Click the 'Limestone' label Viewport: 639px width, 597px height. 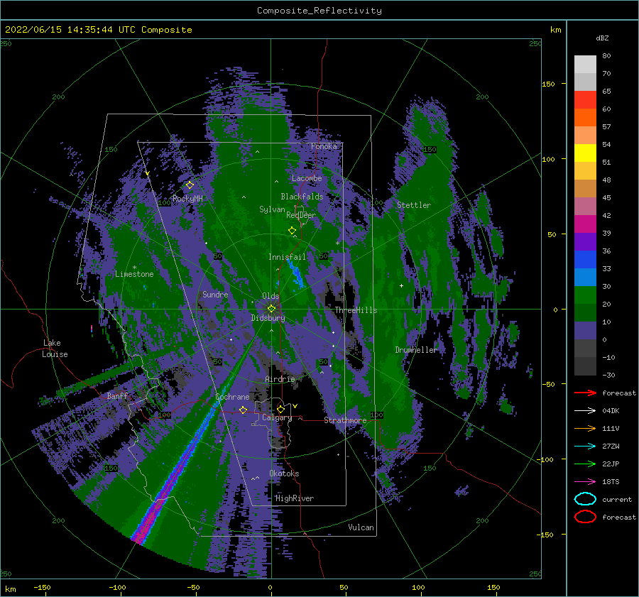click(x=134, y=274)
